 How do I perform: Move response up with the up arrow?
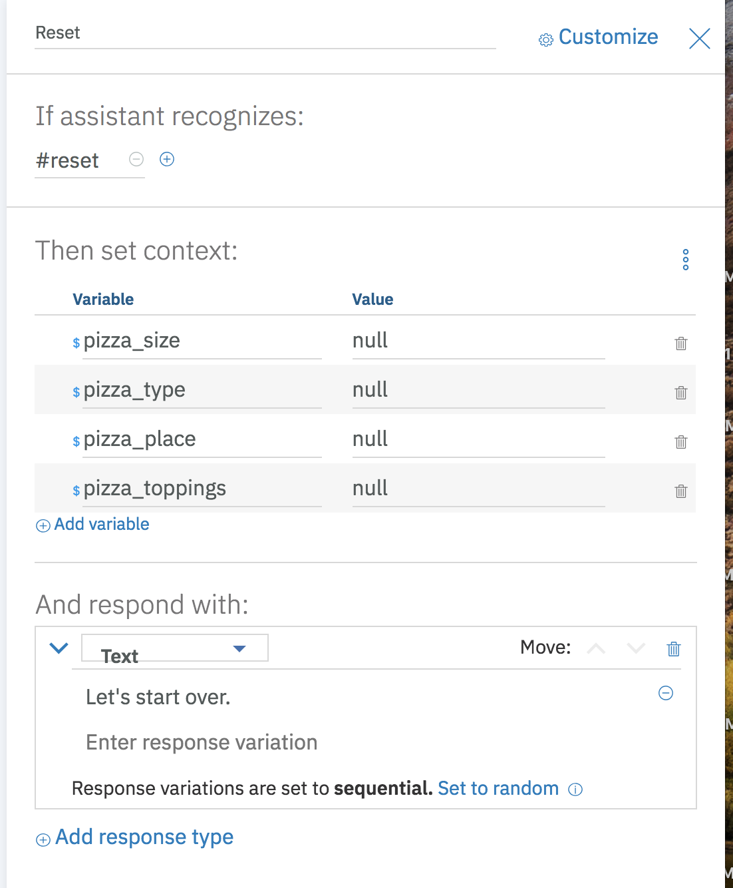pos(597,648)
